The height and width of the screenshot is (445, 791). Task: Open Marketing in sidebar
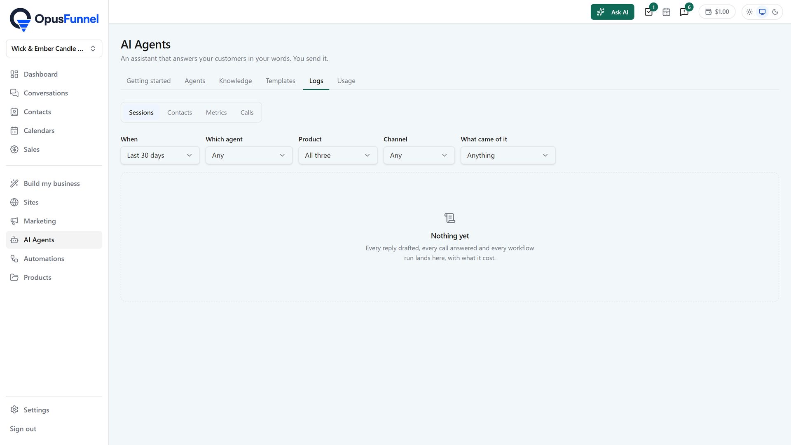point(54,221)
